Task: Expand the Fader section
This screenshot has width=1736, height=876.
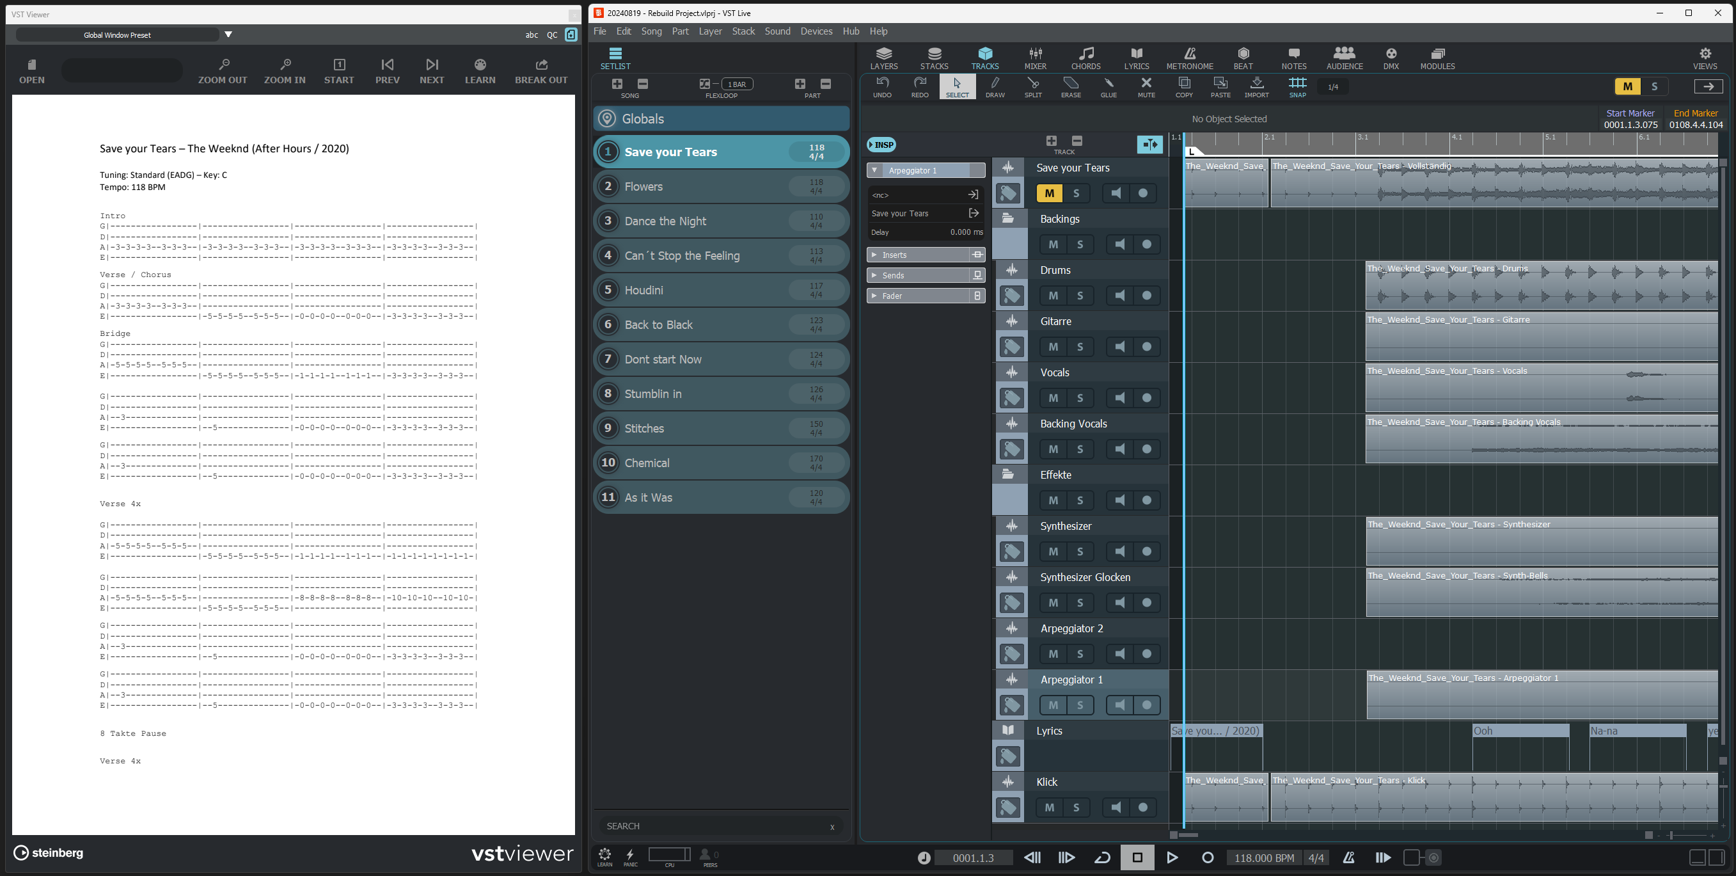Action: pyautogui.click(x=874, y=296)
